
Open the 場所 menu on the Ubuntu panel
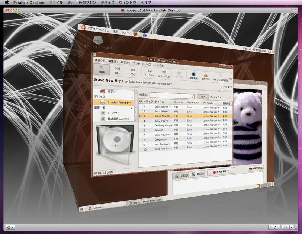click(115, 31)
